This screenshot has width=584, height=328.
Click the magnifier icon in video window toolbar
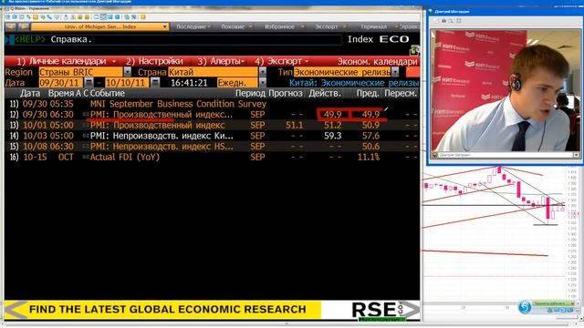[x=451, y=21]
